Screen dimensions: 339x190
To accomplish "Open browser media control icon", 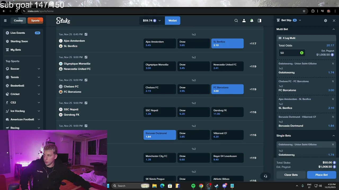I will pos(322,11).
